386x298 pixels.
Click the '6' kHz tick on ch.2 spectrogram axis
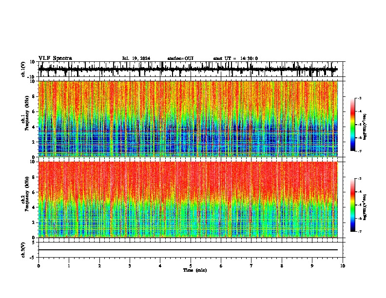(x=34, y=192)
